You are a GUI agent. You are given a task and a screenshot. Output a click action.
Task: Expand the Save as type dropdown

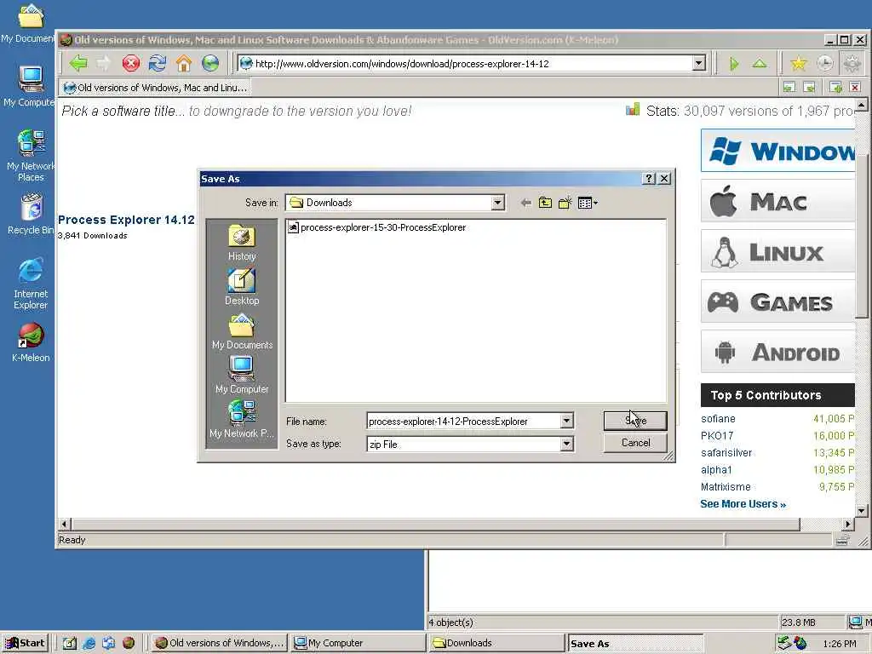566,444
